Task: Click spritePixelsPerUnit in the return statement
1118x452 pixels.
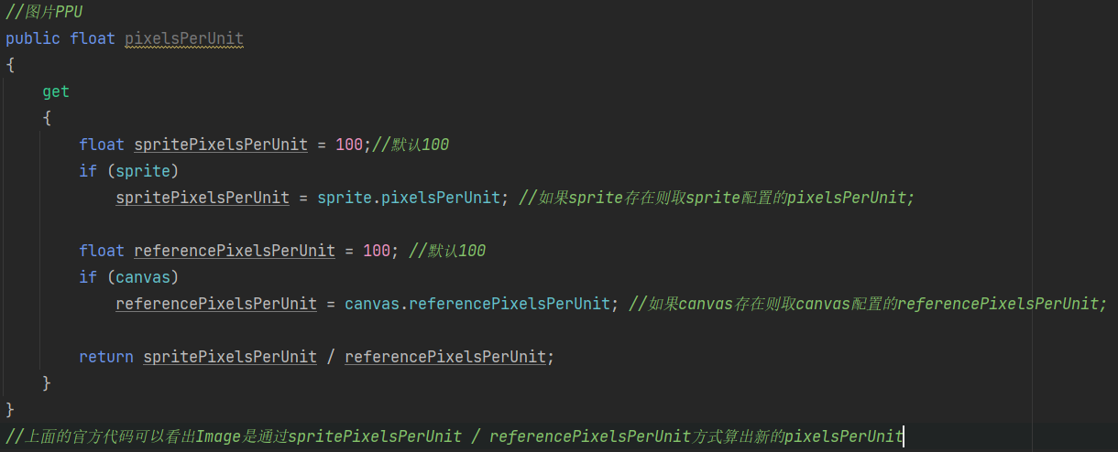Action: [x=230, y=357]
